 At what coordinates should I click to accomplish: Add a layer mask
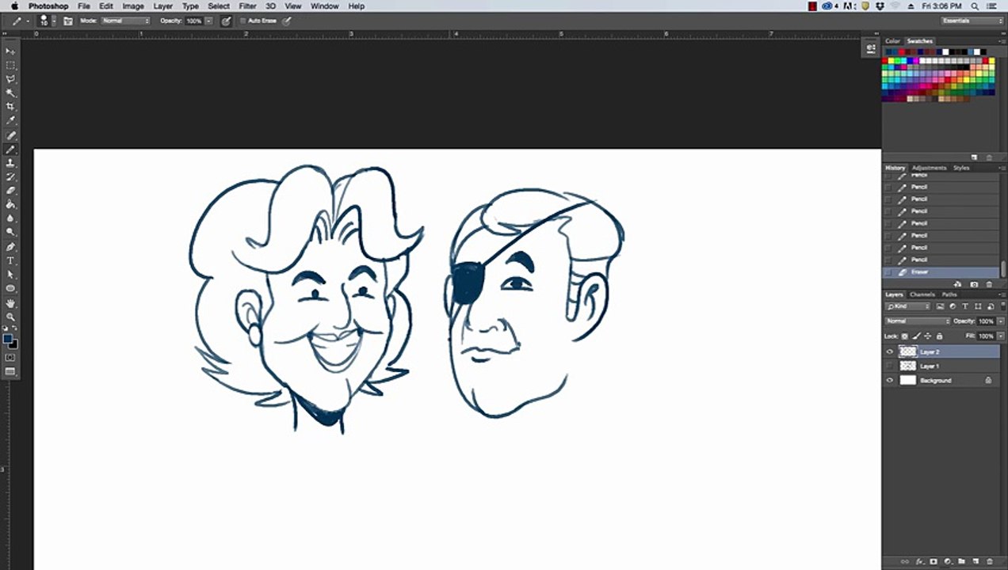[x=934, y=561]
